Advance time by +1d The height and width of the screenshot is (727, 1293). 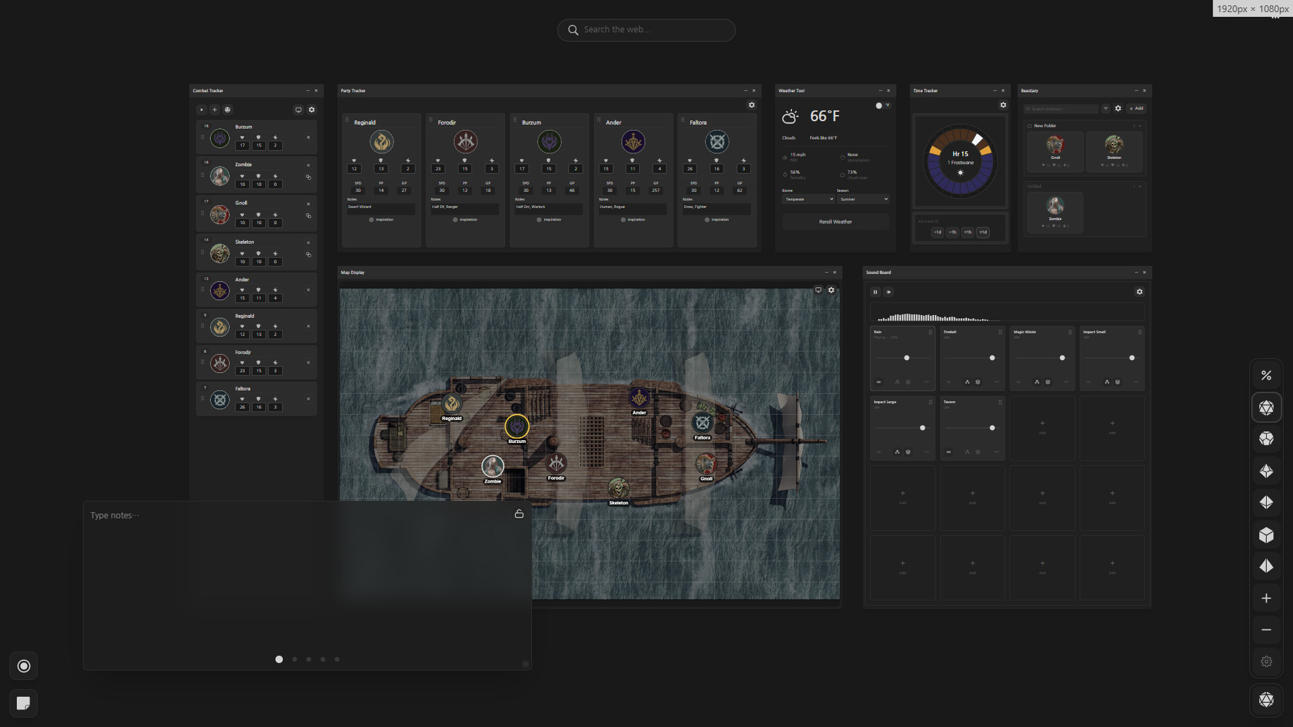pos(983,232)
